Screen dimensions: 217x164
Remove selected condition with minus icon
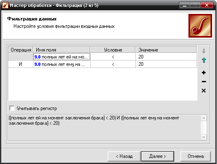pyautogui.click(x=204, y=81)
